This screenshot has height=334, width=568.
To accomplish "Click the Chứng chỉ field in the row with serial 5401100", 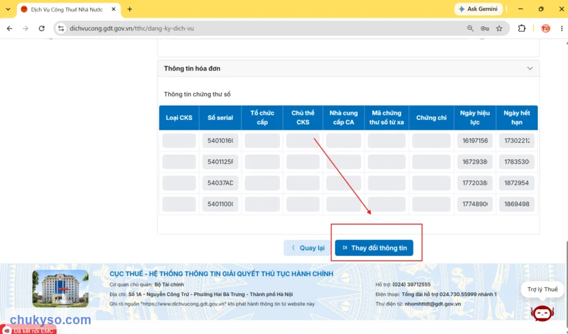I will pyautogui.click(x=431, y=204).
